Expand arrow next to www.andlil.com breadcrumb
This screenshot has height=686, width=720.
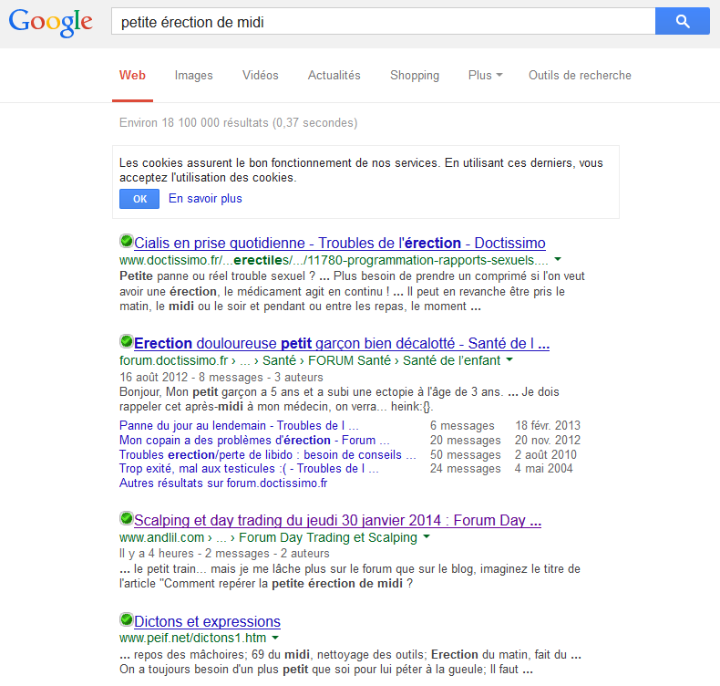pyautogui.click(x=427, y=536)
